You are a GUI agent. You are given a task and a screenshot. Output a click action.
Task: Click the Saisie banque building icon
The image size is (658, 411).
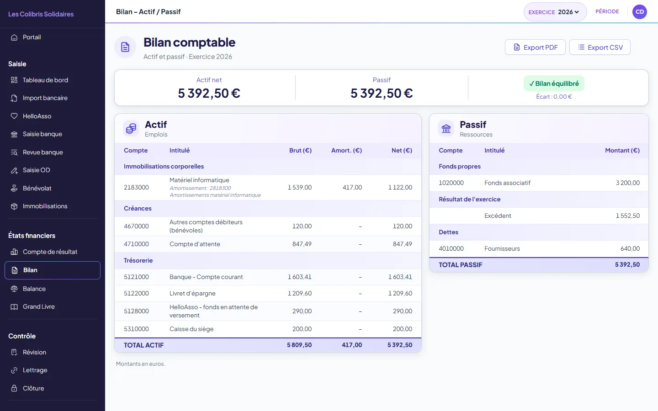14,134
